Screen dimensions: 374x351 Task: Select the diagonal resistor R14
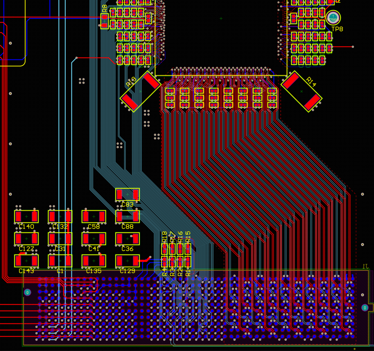pos(302,91)
